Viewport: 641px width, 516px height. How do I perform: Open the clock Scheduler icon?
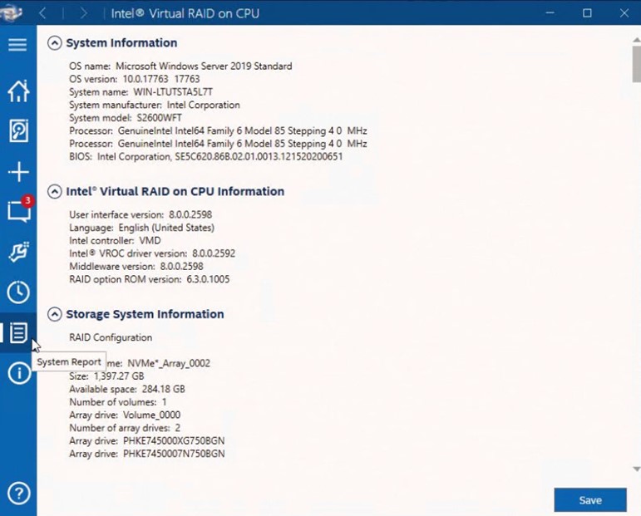pos(18,292)
